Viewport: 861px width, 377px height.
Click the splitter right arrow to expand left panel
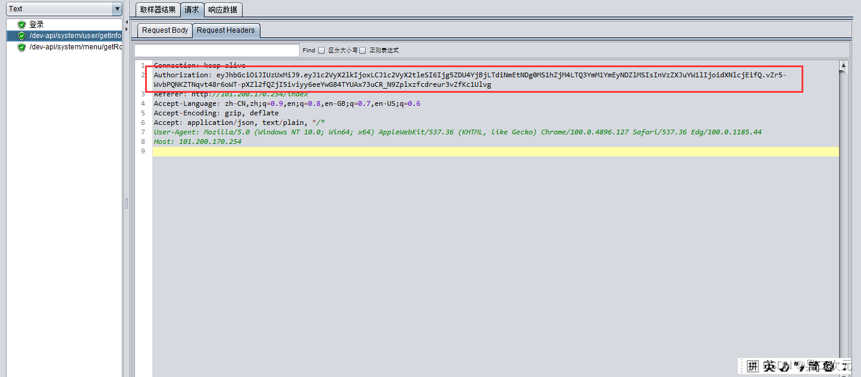pyautogui.click(x=126, y=29)
